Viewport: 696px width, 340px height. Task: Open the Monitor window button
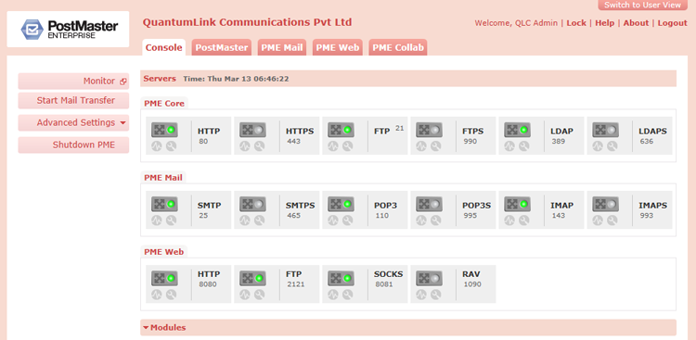coord(73,82)
